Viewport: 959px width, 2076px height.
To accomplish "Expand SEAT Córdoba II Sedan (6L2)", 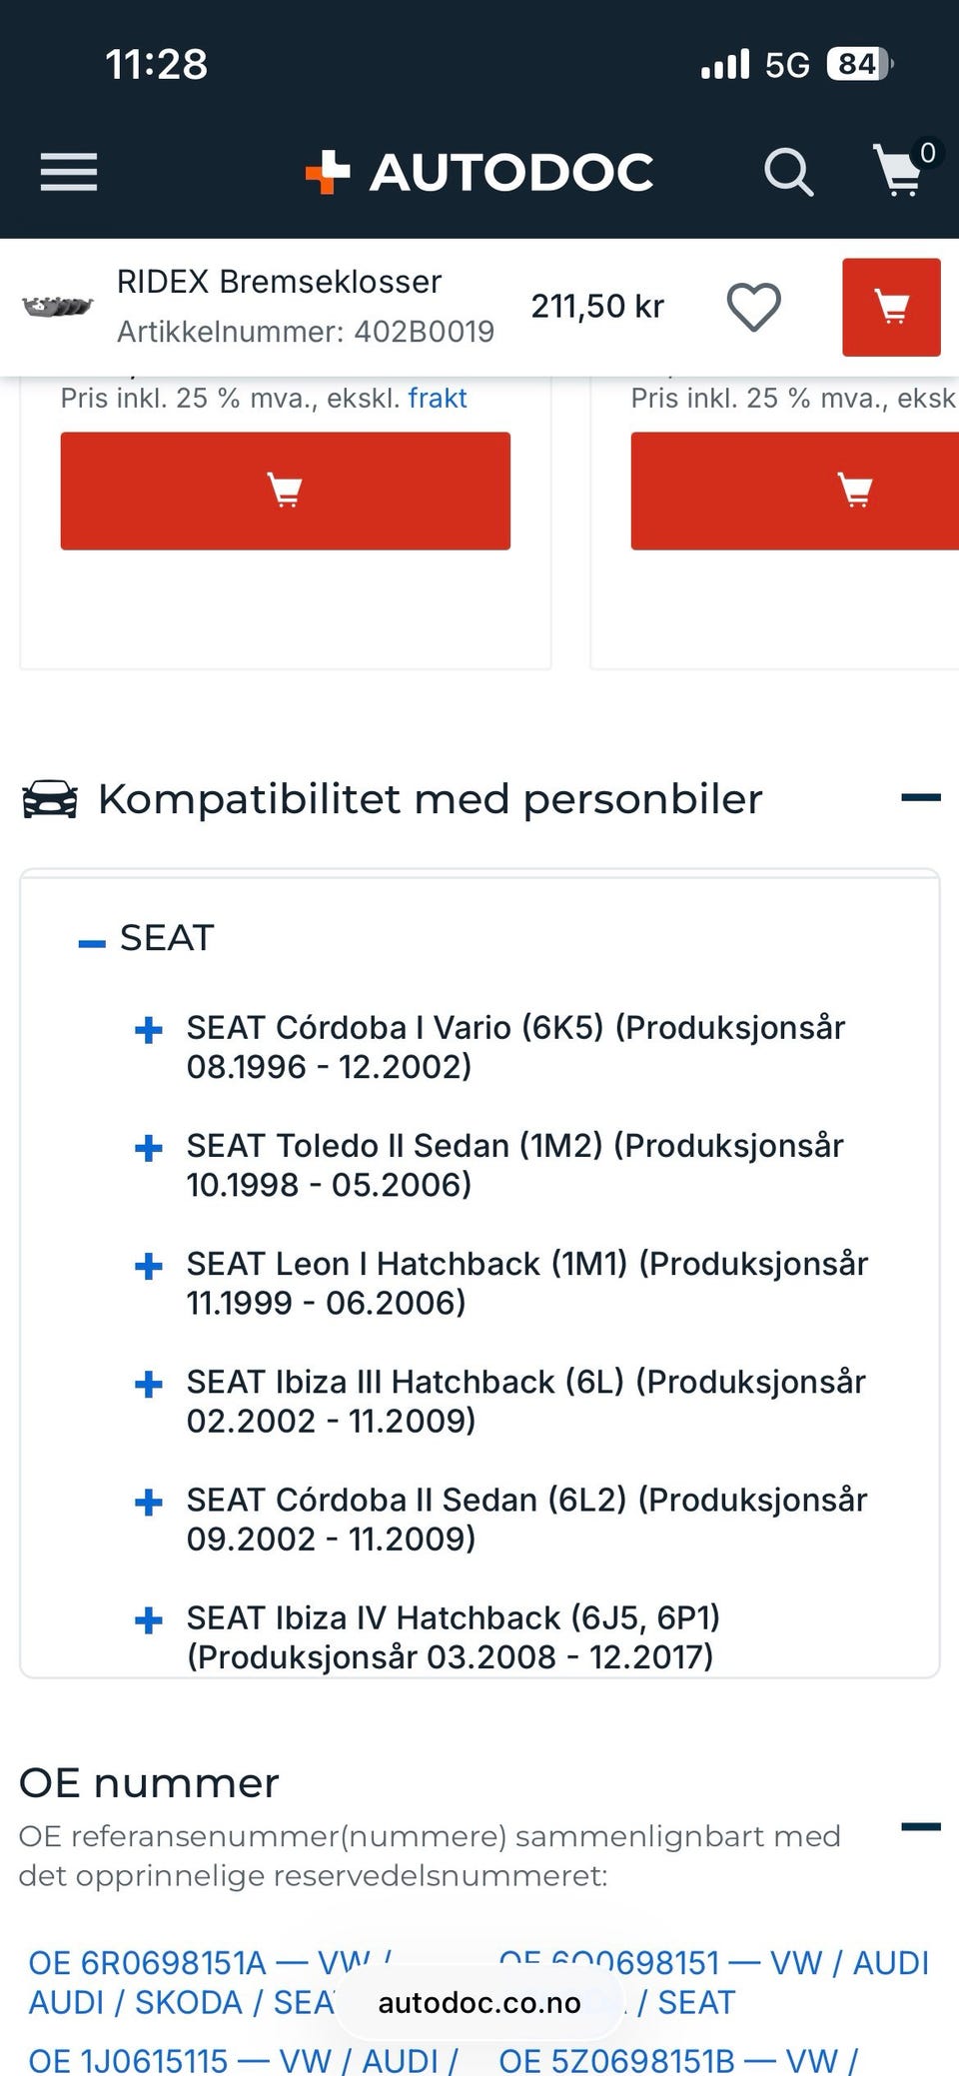I will click(149, 1502).
